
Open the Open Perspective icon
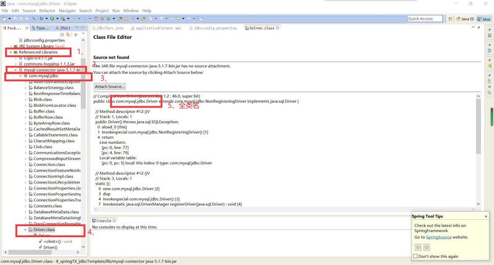(x=450, y=19)
